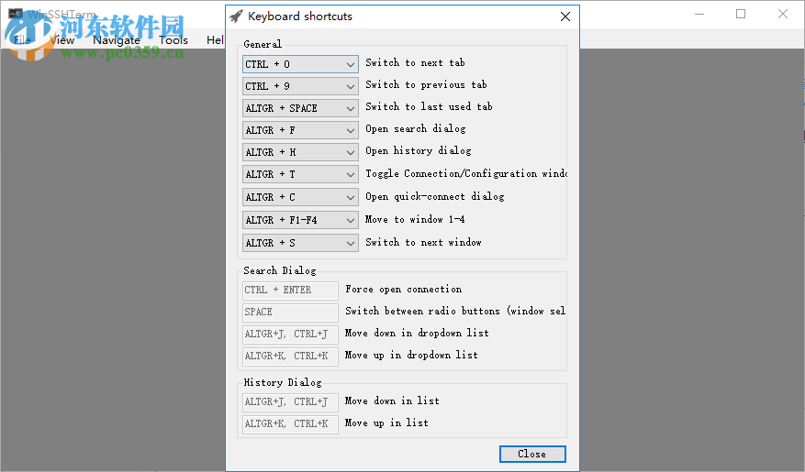Click the 'Open quick-connect dialog' label
The height and width of the screenshot is (472, 805).
(x=434, y=197)
